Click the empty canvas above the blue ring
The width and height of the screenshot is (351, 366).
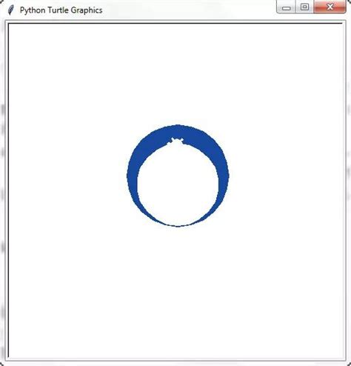(x=178, y=74)
